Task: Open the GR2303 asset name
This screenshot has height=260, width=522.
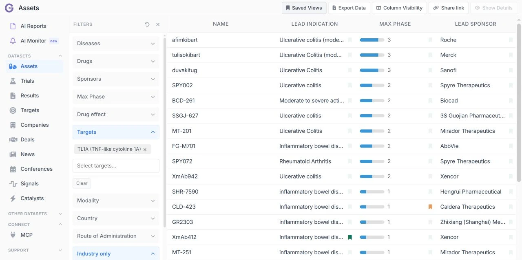Action: [183, 222]
